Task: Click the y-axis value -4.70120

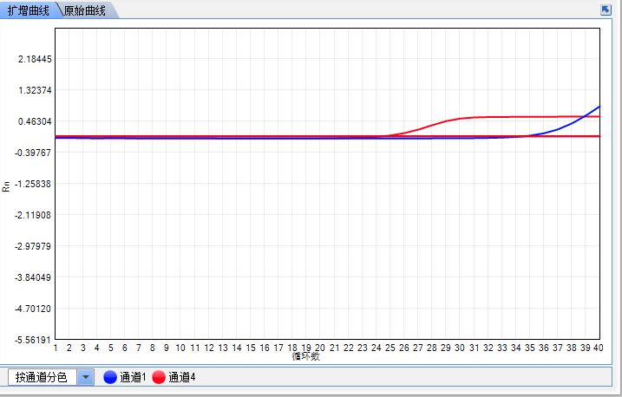Action: [x=33, y=309]
